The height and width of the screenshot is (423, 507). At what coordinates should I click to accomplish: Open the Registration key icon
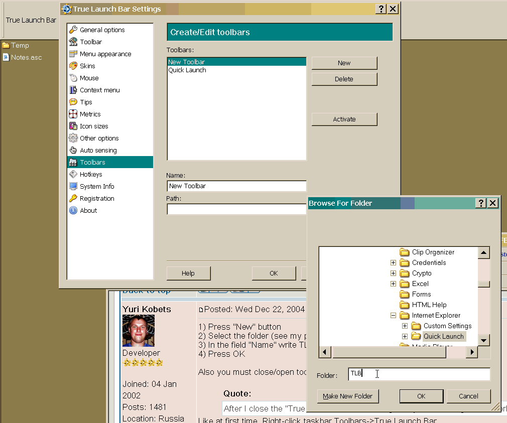(73, 198)
